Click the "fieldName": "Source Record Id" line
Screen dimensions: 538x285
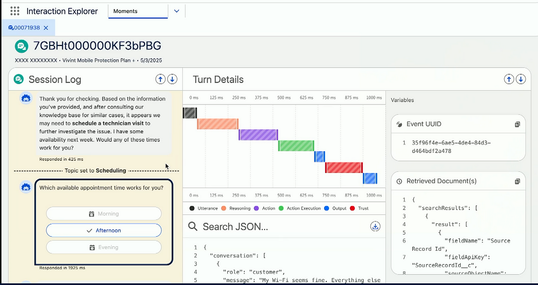coord(461,245)
